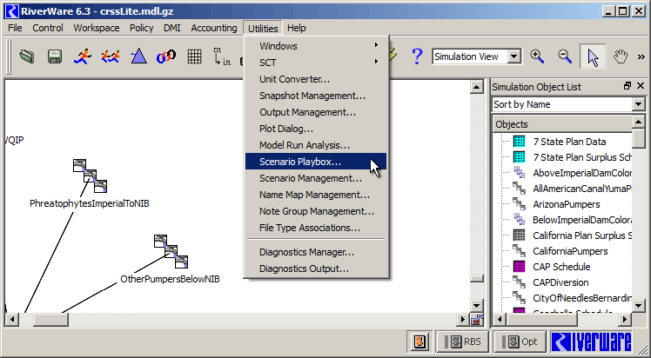The image size is (651, 358).
Task: Open the Accounting menu
Action: click(x=214, y=28)
